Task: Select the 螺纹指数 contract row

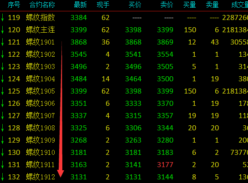Action: pos(124,18)
